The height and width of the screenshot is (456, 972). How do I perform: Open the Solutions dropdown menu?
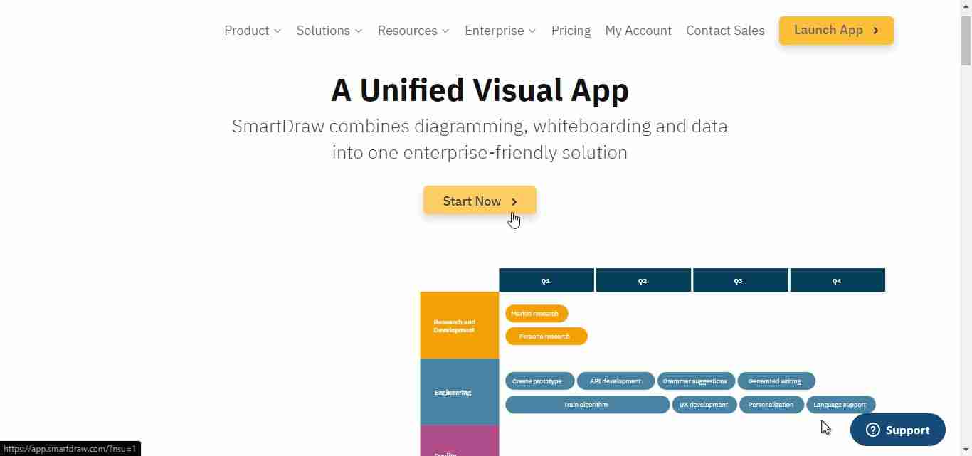[x=329, y=31]
